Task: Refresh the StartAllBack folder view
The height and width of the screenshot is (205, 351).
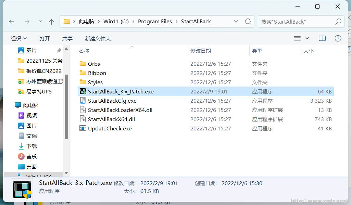Action: pyautogui.click(x=248, y=22)
